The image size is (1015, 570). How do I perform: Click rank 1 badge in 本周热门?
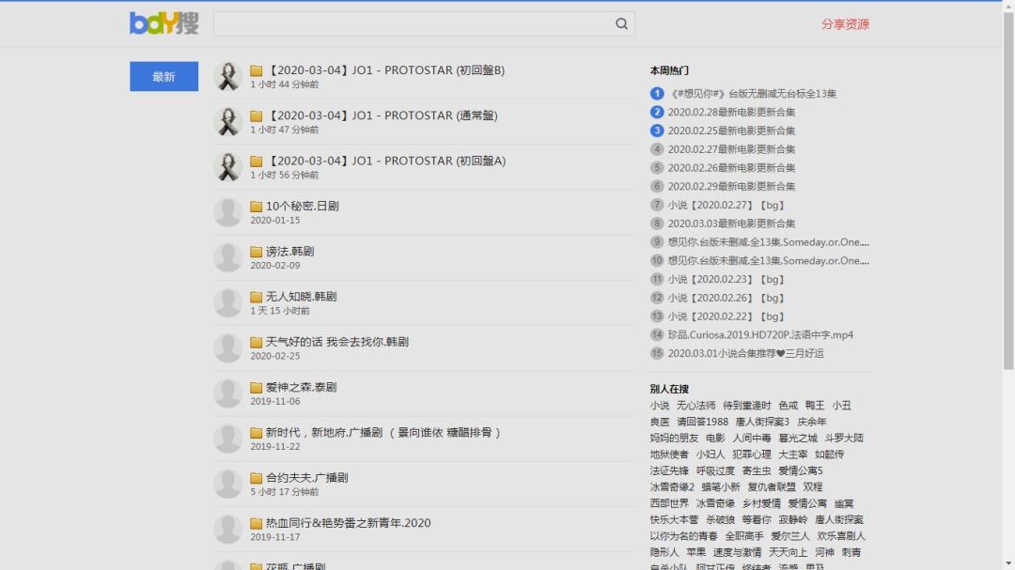click(x=657, y=93)
